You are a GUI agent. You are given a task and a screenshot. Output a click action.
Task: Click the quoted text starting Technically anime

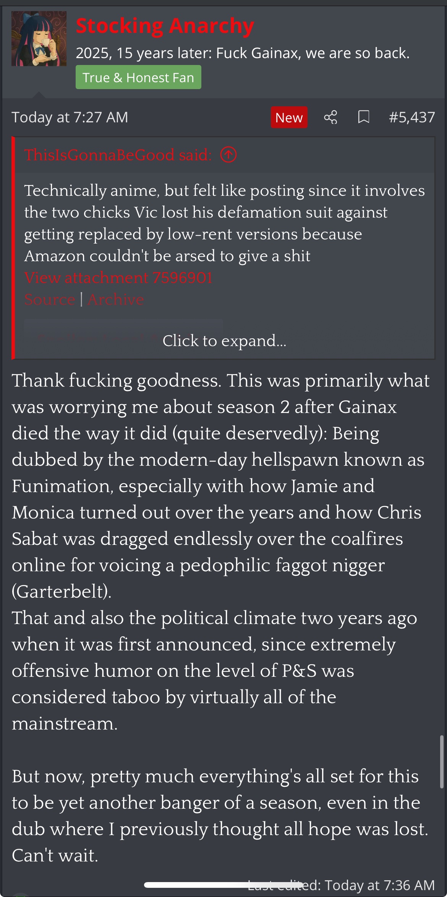224,223
